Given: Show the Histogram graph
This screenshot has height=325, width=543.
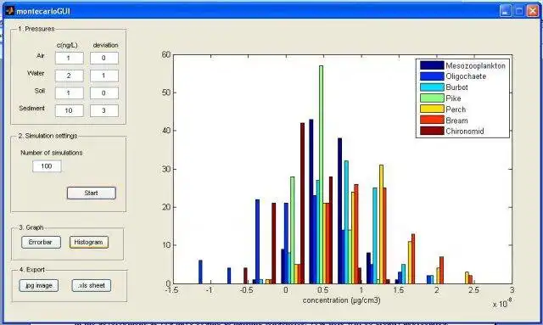Looking at the screenshot, I should point(89,242).
